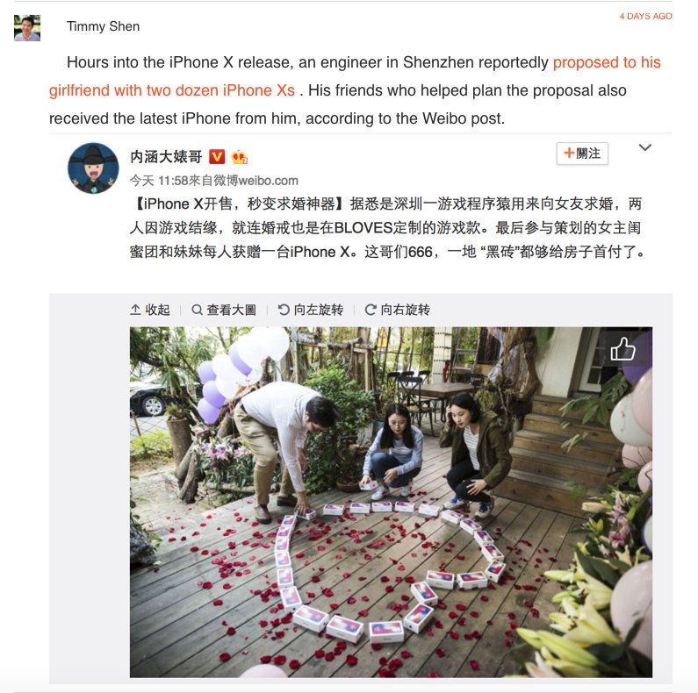Click Timmy Shen's profile avatar

(x=27, y=27)
